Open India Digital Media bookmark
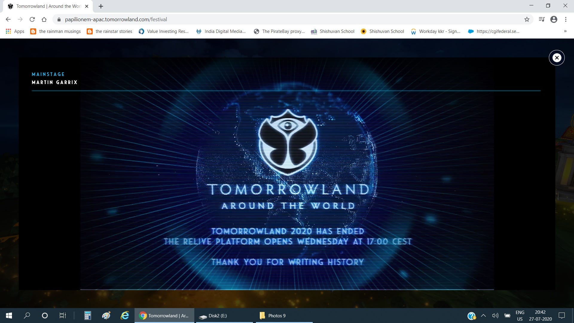 pos(221,31)
